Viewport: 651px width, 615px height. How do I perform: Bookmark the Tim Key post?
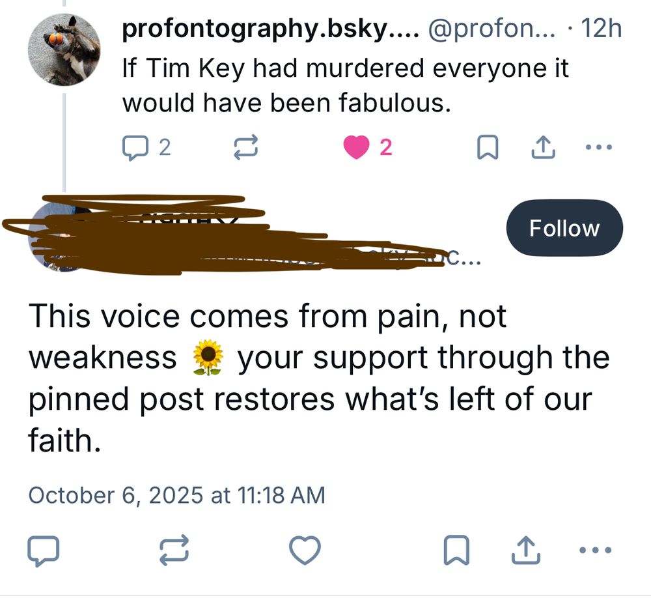point(489,147)
